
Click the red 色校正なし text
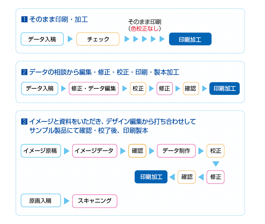click(145, 29)
